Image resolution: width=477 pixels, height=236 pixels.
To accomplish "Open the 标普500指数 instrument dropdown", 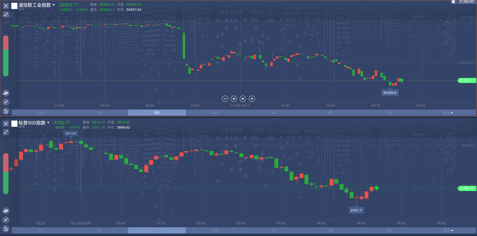I will (x=48, y=123).
